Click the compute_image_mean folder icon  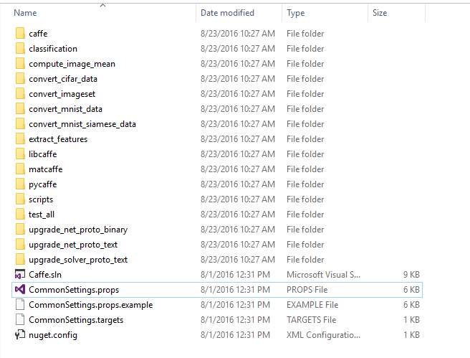[x=20, y=63]
